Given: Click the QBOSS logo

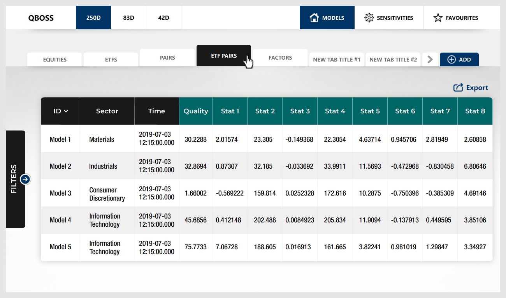Looking at the screenshot, I should [41, 18].
